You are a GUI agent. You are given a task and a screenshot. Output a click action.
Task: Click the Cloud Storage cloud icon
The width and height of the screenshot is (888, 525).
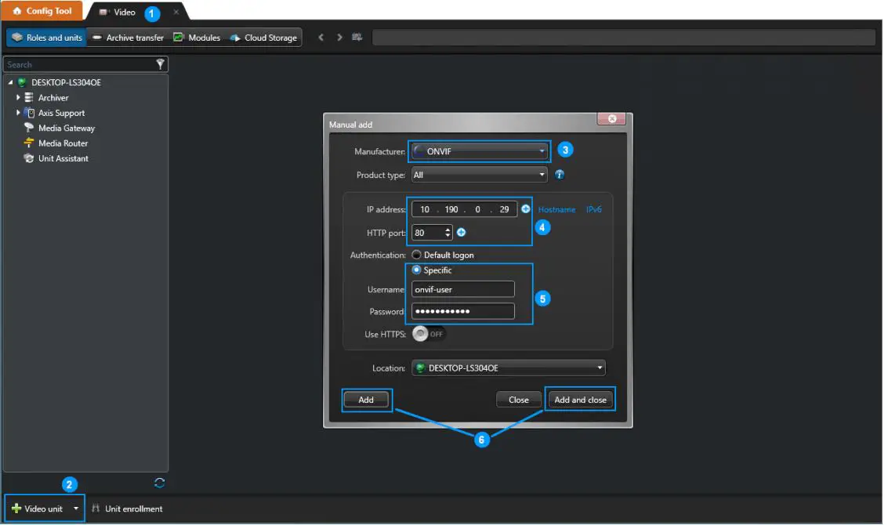pyautogui.click(x=235, y=38)
